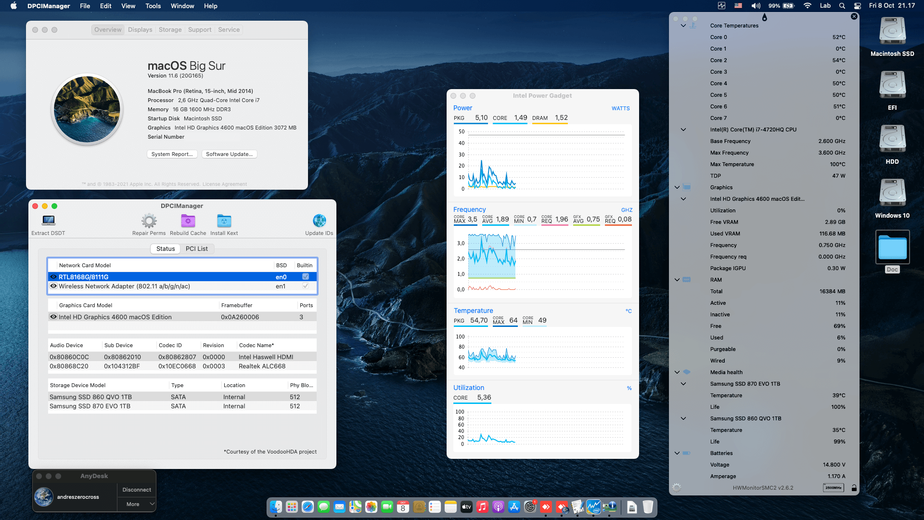Open AnyDesk More dropdown

137,504
